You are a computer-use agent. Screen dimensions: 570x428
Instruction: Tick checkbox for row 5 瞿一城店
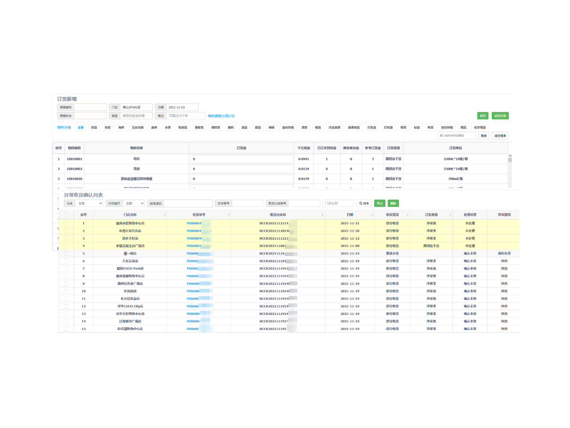pyautogui.click(x=67, y=253)
